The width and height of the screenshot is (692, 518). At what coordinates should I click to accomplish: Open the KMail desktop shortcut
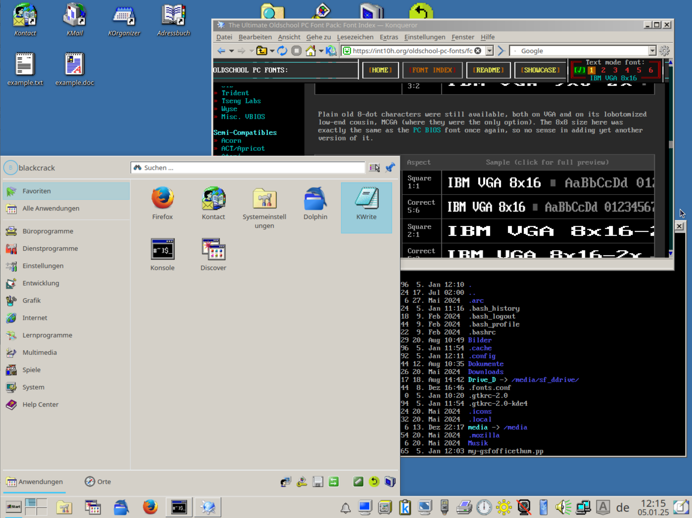pyautogui.click(x=75, y=20)
